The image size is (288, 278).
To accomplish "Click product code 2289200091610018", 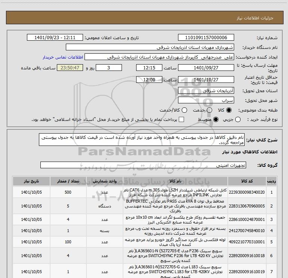I will coord(247,256).
